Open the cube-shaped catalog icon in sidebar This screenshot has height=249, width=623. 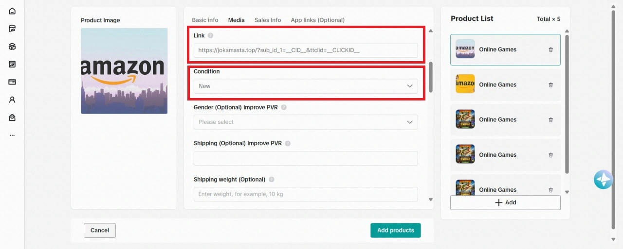coord(12,47)
